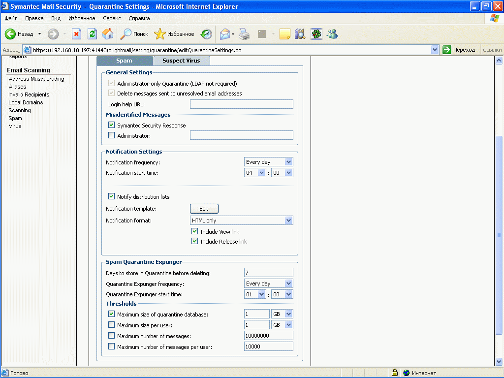Click Days to store in Quarantine field

coord(268,272)
